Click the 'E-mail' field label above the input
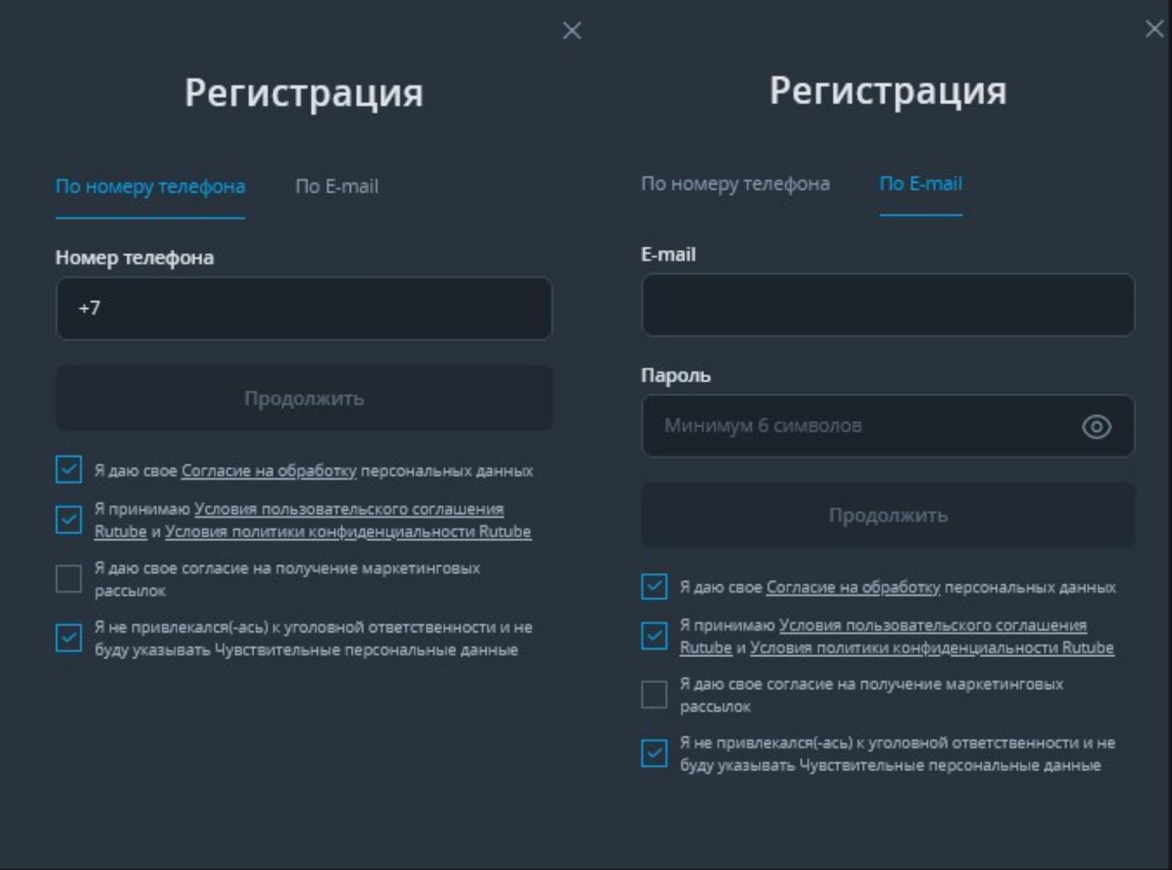Image resolution: width=1172 pixels, height=870 pixels. point(668,254)
